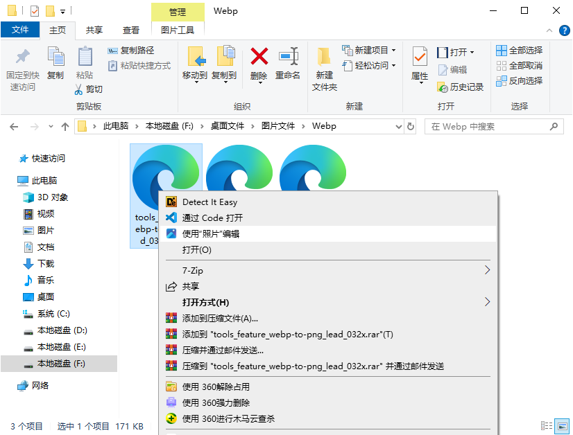Click the blue Help question-mark icon
Viewport: 573px width, 435px height.
click(x=565, y=30)
